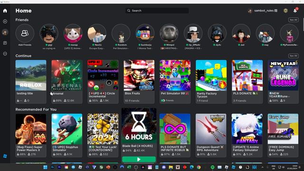Open Google Chrome from the taskbar
Image resolution: width=304 pixels, height=171 pixels.
click(x=199, y=167)
